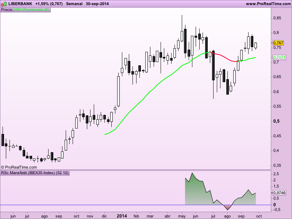Click the oct label at far right axis
Screen dimensions: 292x219
pos(259,216)
